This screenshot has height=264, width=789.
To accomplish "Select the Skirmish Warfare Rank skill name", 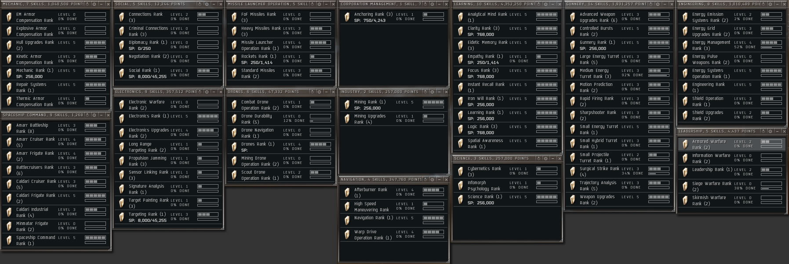I will pos(709,200).
